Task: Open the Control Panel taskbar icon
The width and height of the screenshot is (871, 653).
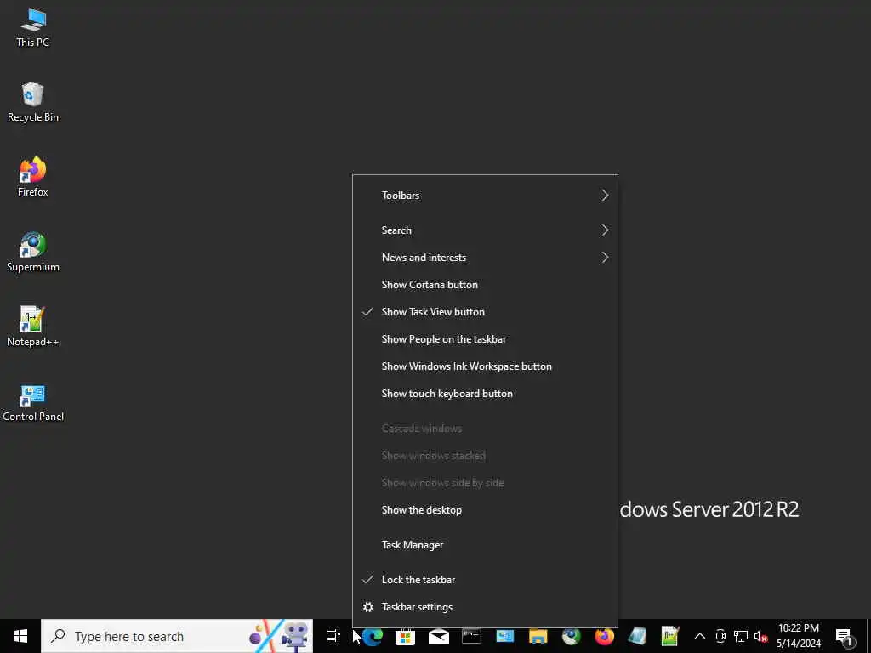Action: click(x=505, y=636)
